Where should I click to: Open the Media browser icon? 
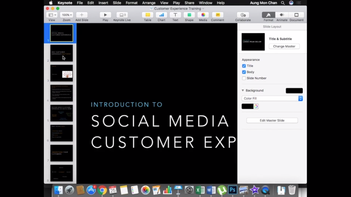click(203, 15)
